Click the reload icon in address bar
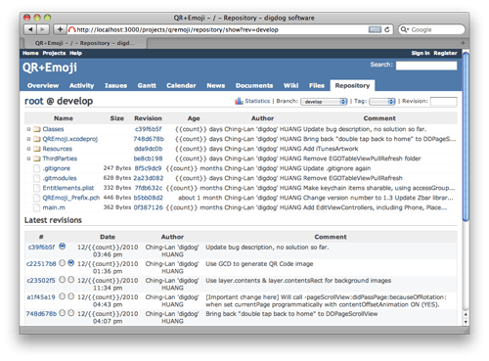This screenshot has height=361, width=489. tap(387, 29)
